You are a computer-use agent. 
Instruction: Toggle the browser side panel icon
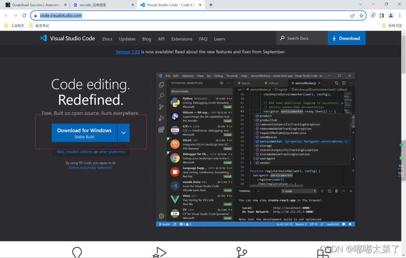[x=382, y=16]
